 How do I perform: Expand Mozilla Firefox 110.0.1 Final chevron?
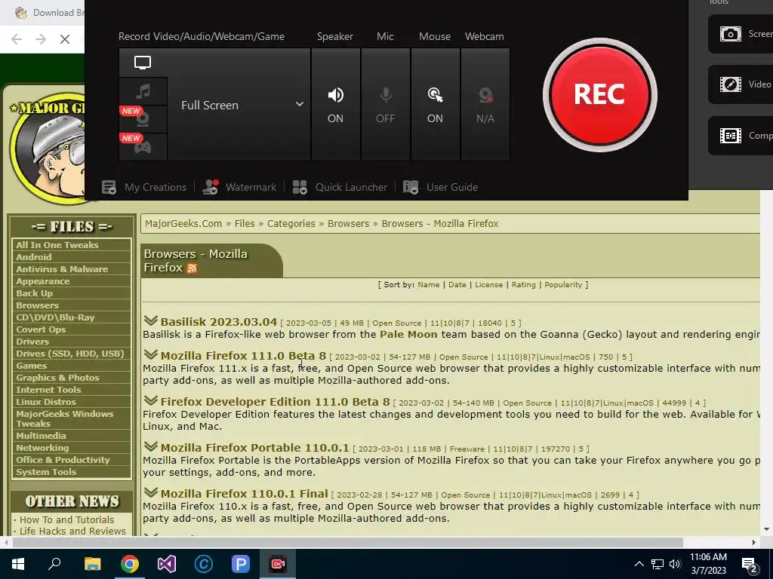[x=150, y=492]
